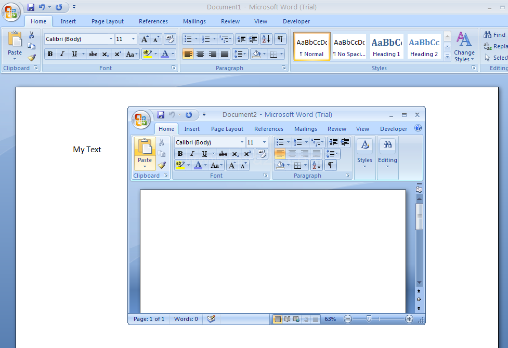Image resolution: width=508 pixels, height=348 pixels.
Task: Click the zoom slider handle in Document2
Action: tap(369, 319)
